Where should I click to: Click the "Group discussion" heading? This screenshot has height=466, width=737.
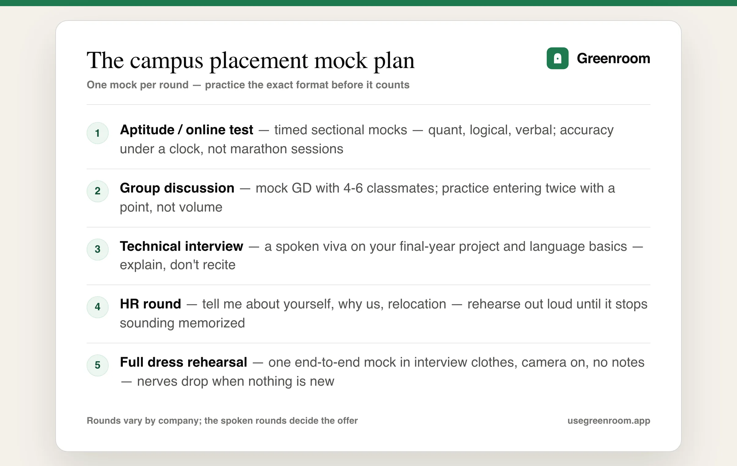tap(177, 188)
